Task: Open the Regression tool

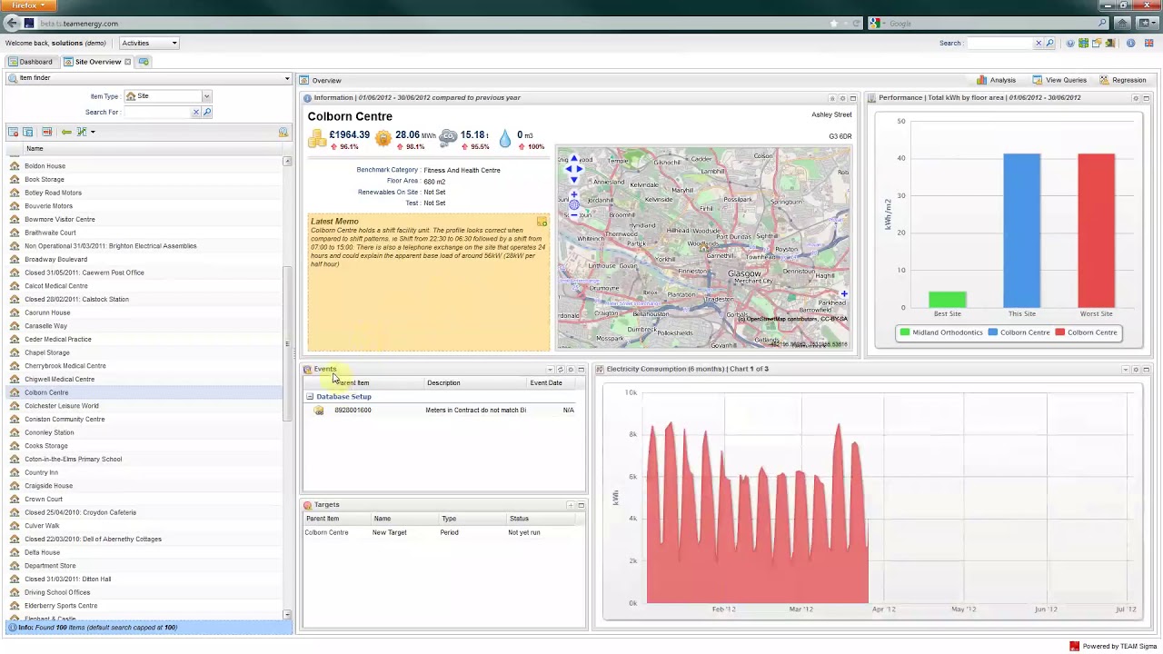Action: [x=1123, y=80]
